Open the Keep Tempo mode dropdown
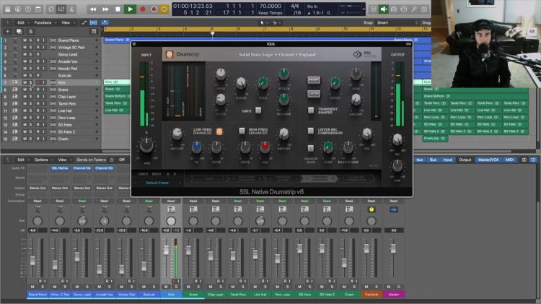This screenshot has height=304, width=541. 270,13
